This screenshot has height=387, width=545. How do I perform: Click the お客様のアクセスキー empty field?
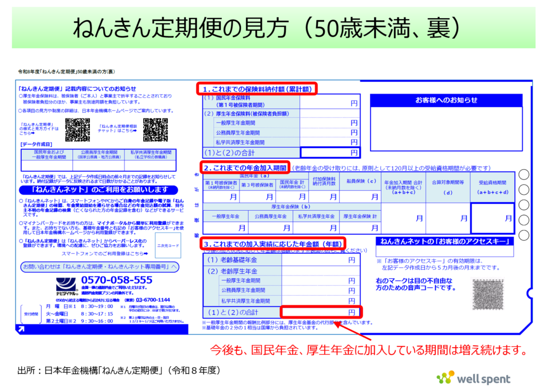(x=444, y=252)
